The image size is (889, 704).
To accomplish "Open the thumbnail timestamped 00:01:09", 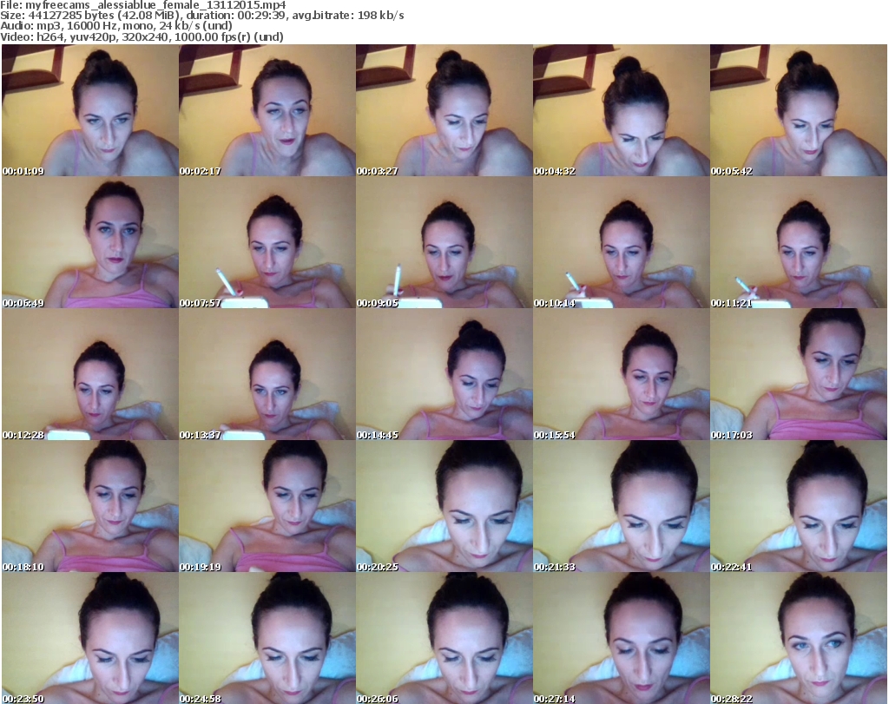I will point(89,111).
